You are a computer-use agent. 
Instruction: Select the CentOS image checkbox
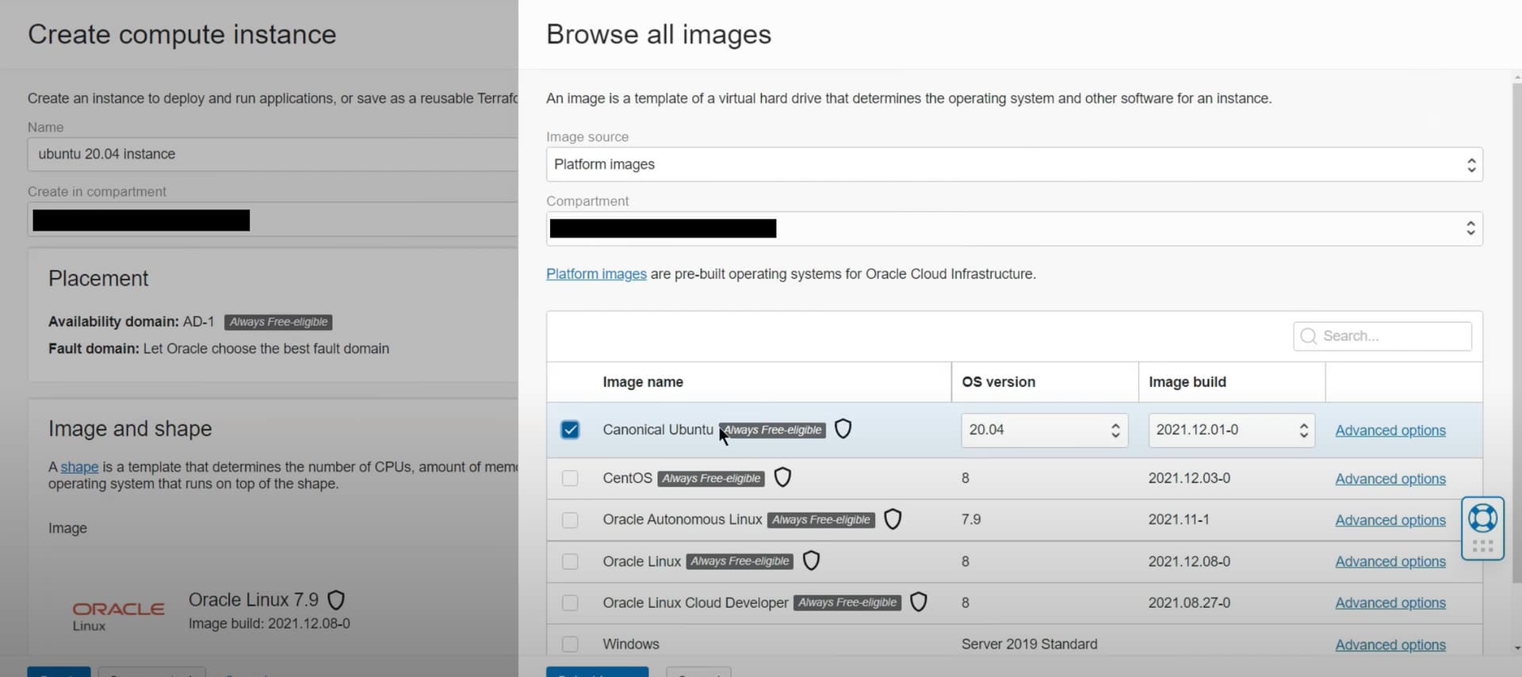pos(570,478)
